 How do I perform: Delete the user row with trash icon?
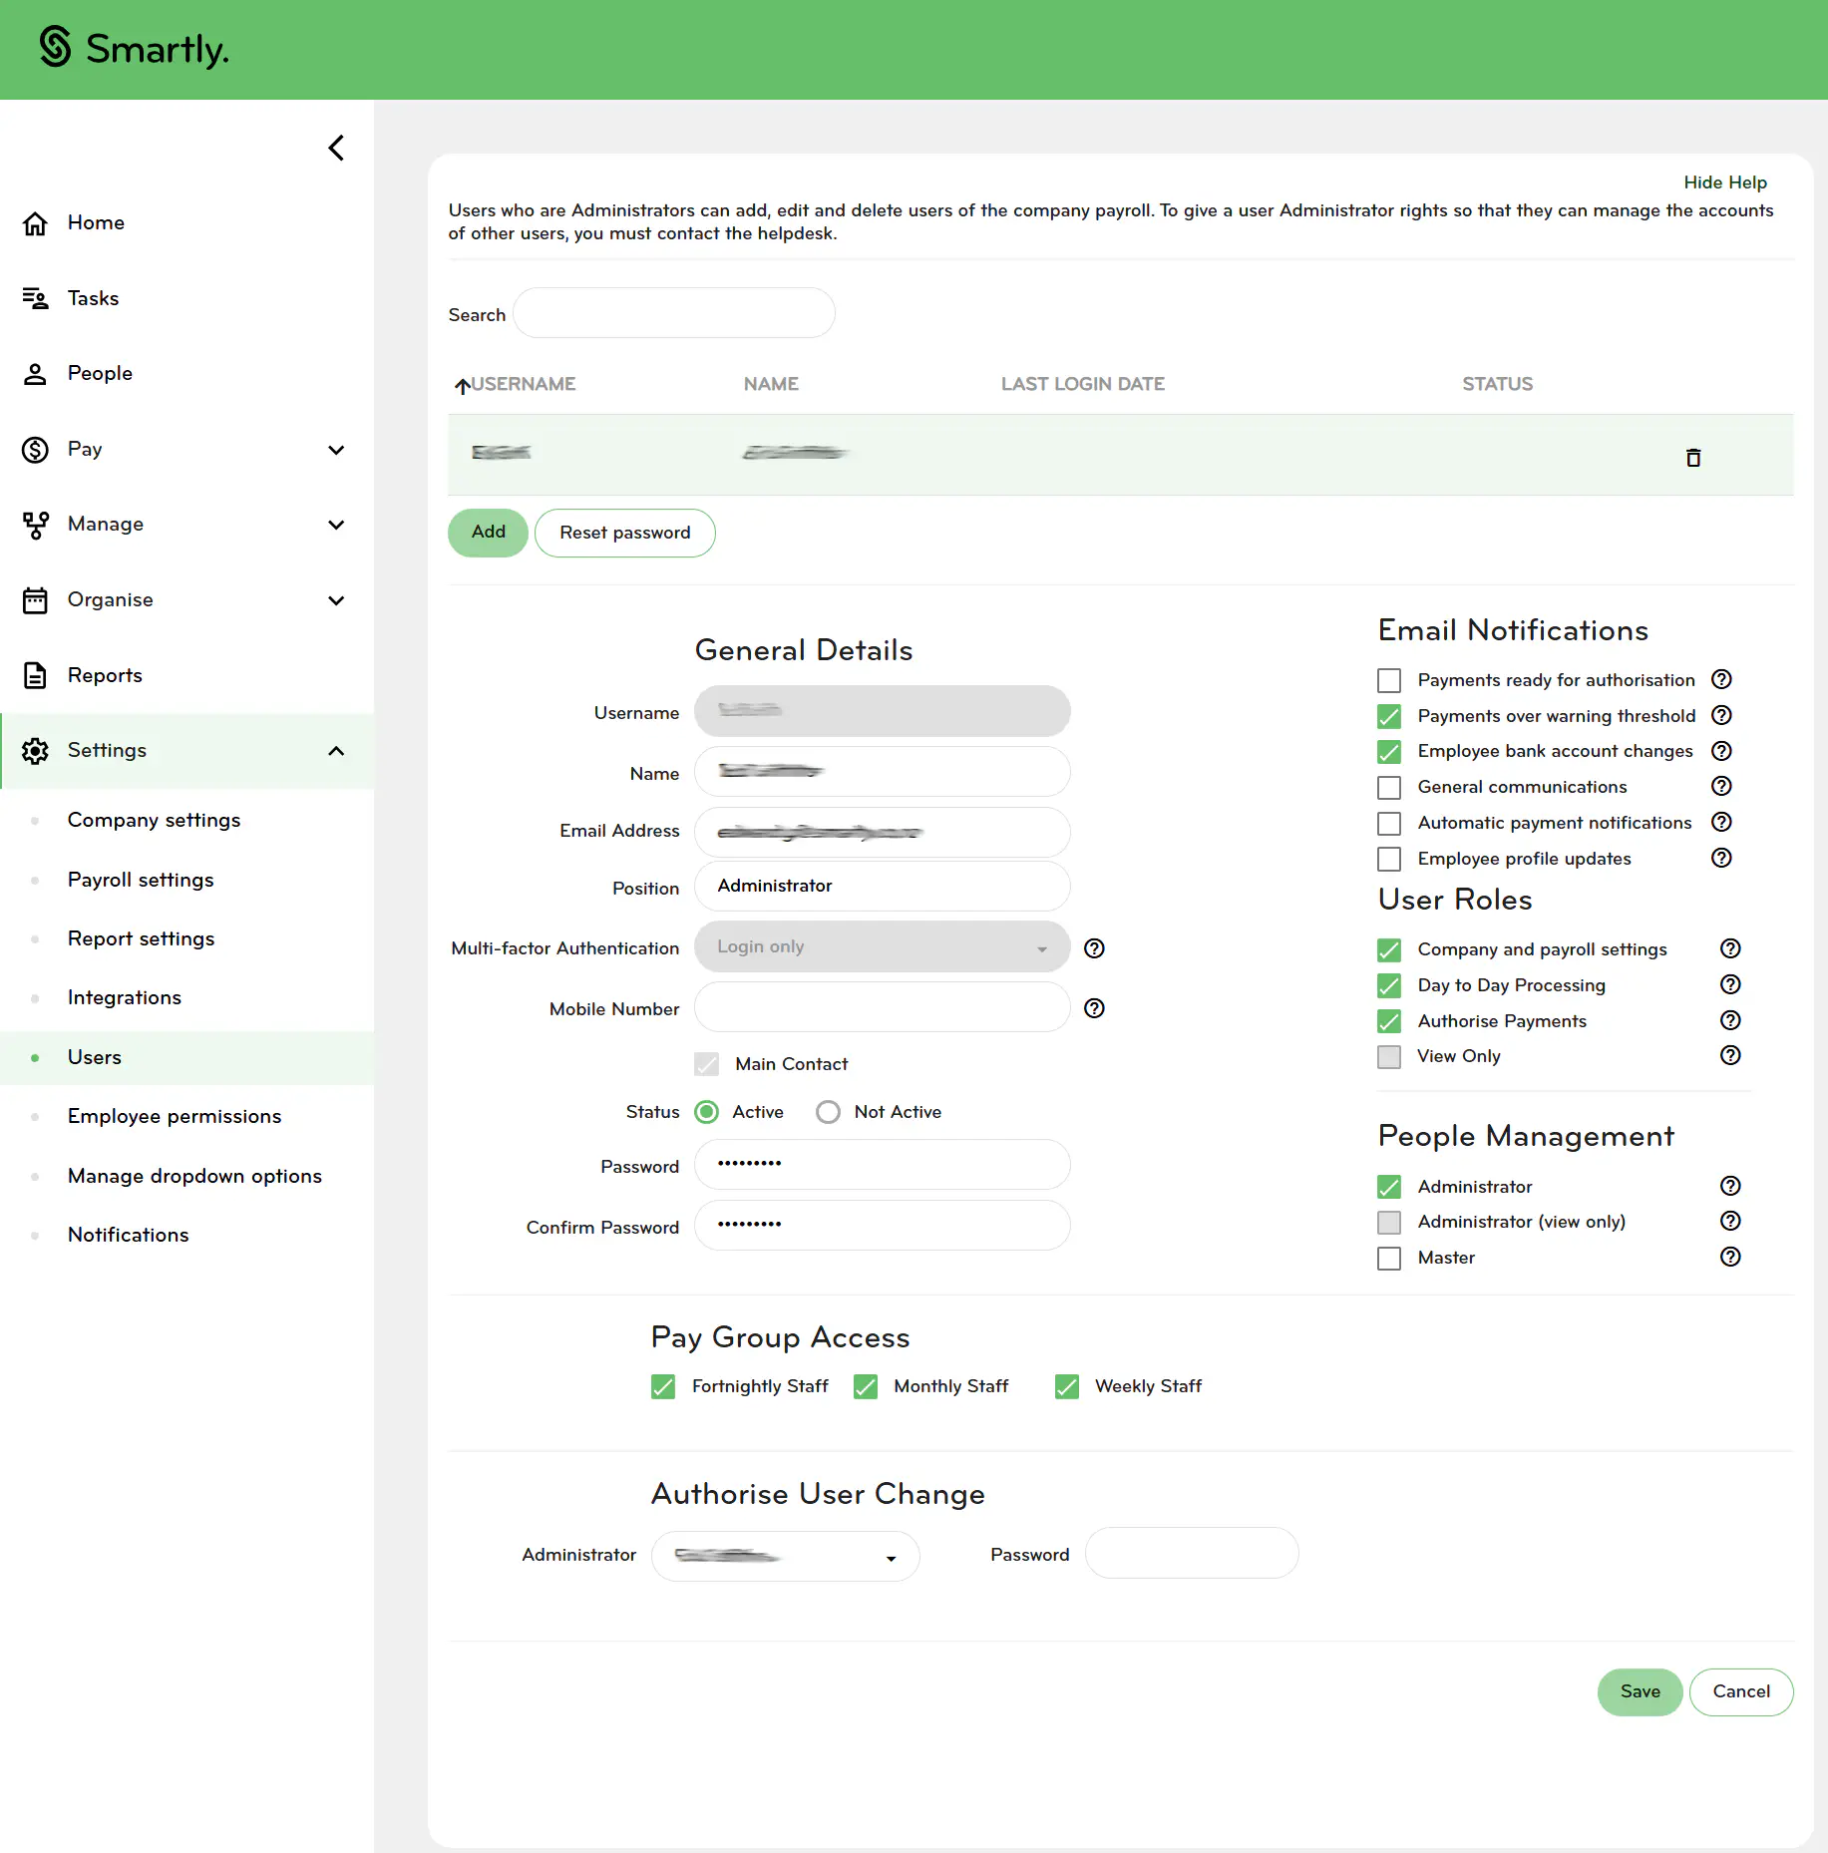pos(1693,457)
